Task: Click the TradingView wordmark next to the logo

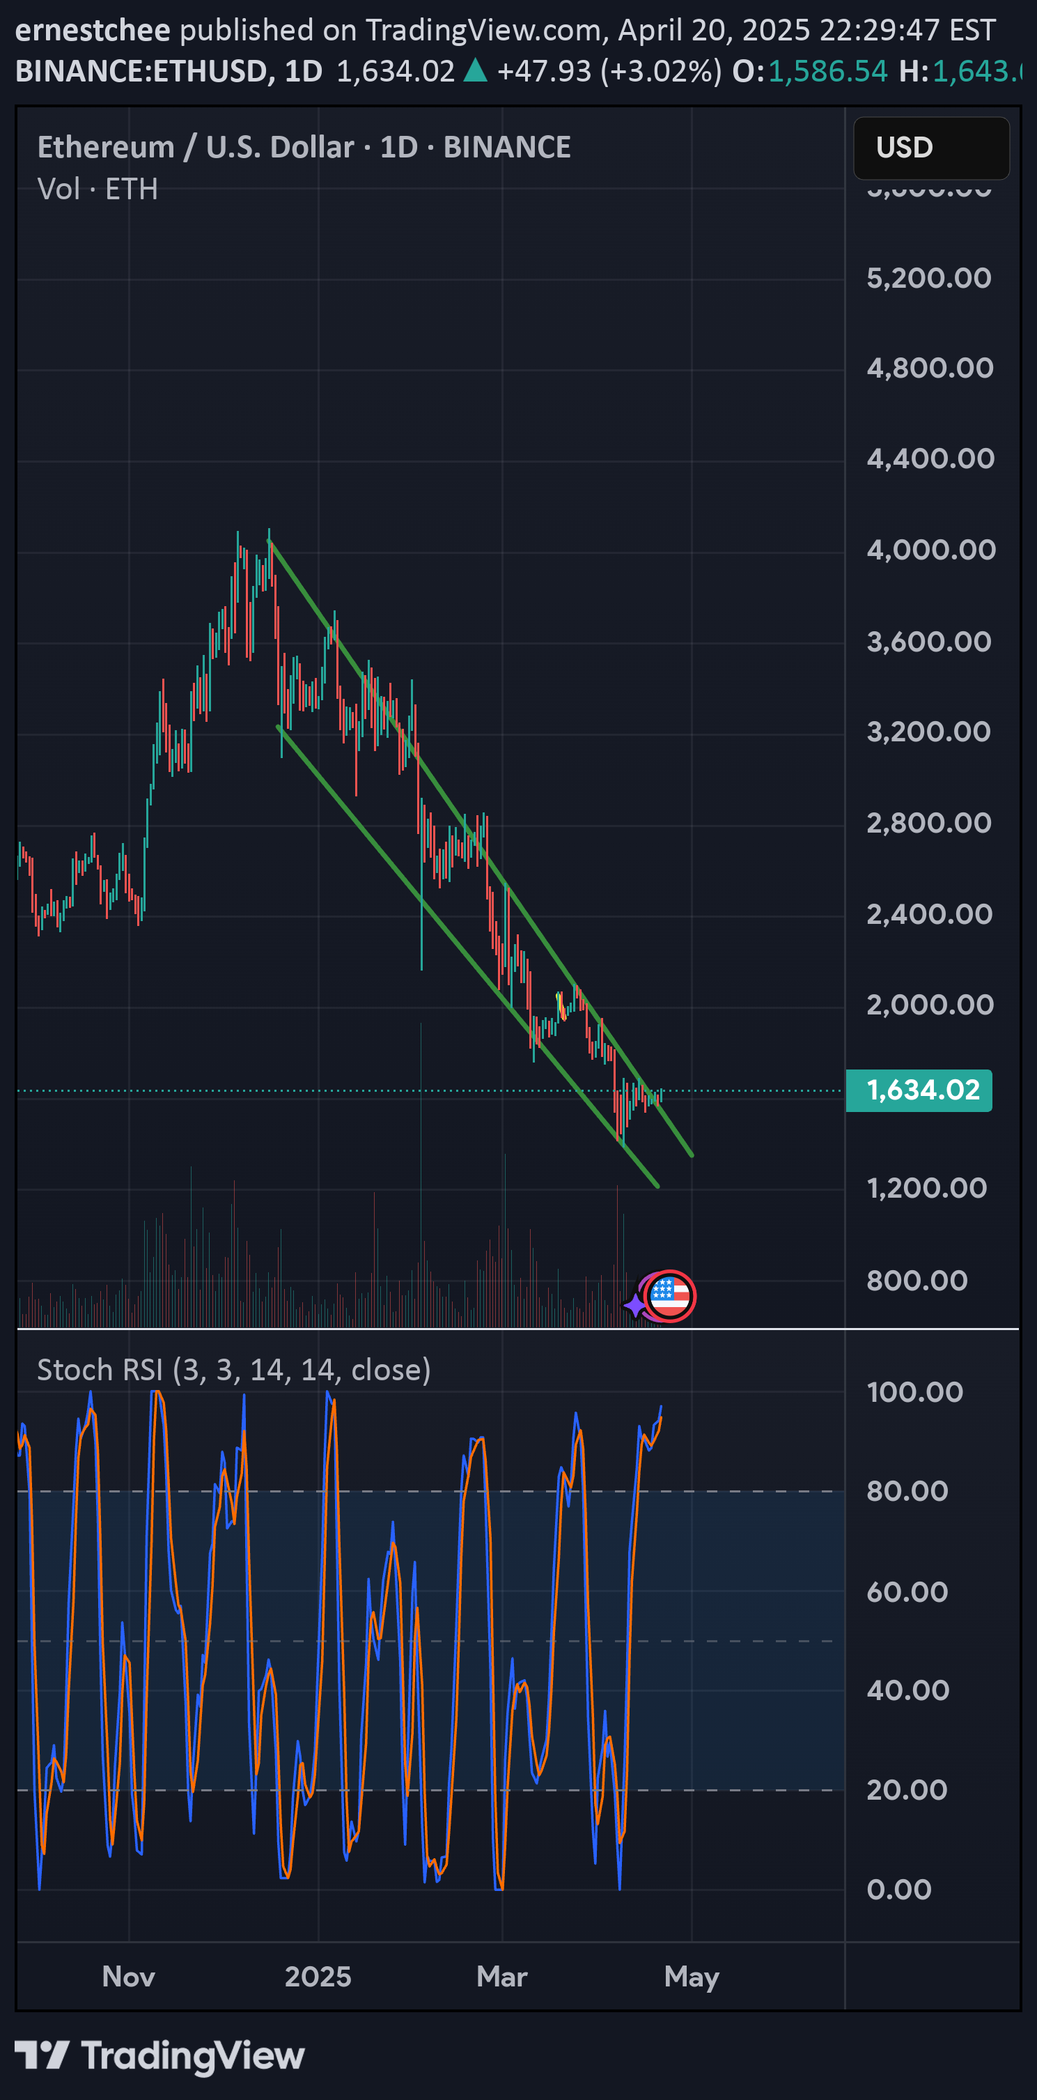Action: (193, 2055)
